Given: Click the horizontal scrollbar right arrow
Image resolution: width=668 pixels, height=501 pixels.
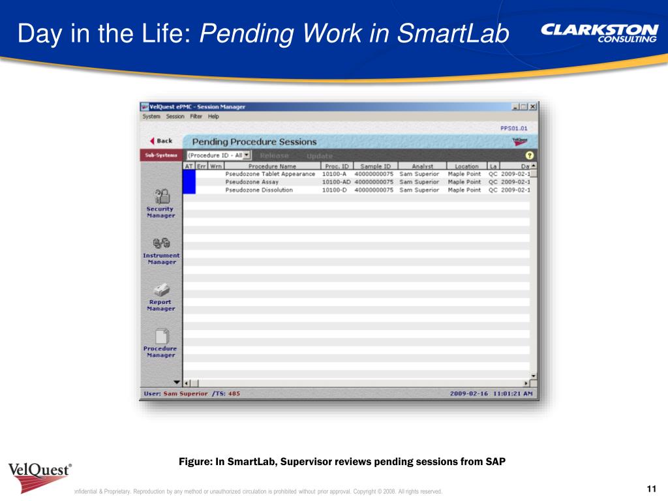Looking at the screenshot, I should (526, 383).
